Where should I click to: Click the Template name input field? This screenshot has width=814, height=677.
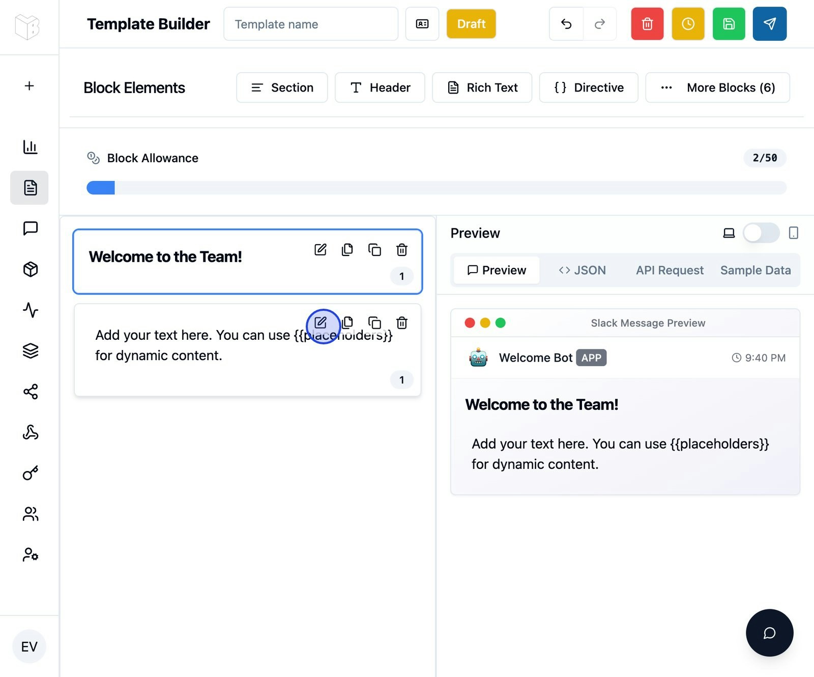(311, 24)
